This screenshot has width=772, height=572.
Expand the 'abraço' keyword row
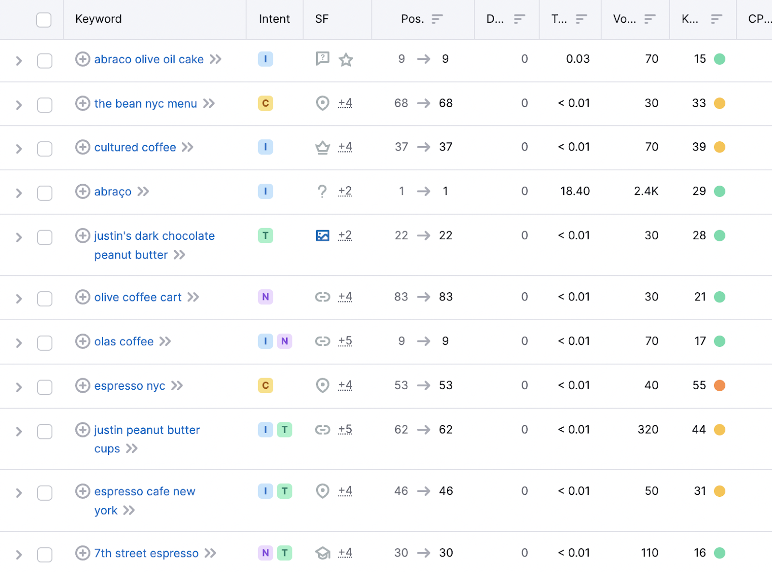point(19,193)
